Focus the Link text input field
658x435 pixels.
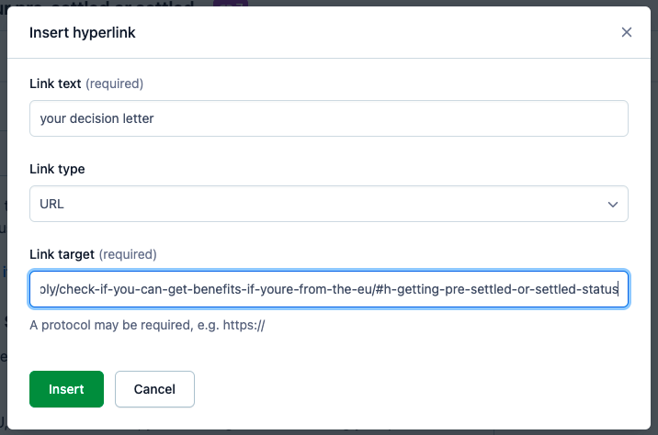pos(328,118)
